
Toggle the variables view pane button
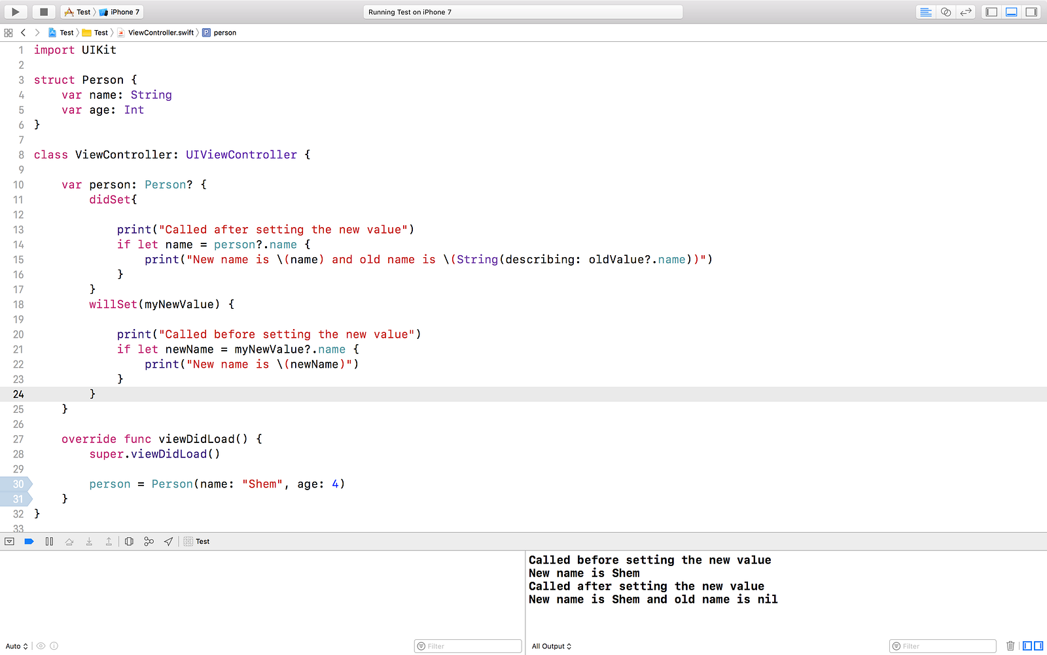(1027, 646)
